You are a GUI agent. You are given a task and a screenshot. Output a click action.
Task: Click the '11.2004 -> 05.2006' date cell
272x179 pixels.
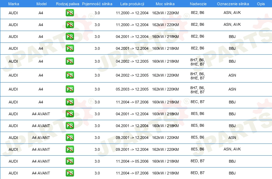(x=132, y=161)
